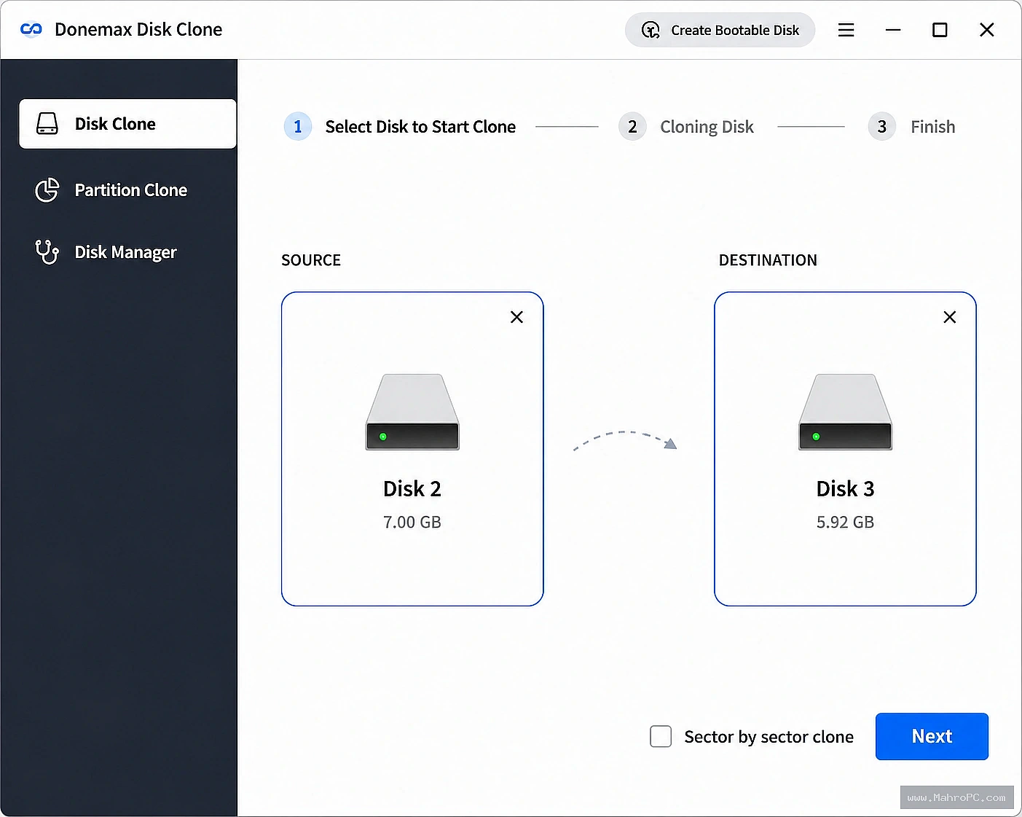Click the SOURCE heading

click(311, 260)
